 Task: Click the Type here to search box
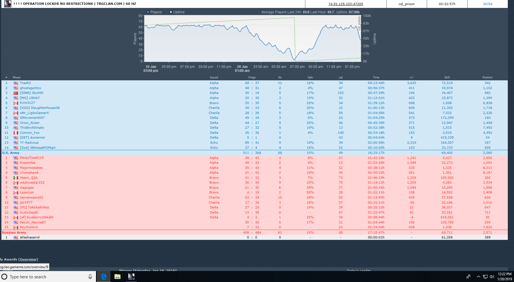coord(48,277)
